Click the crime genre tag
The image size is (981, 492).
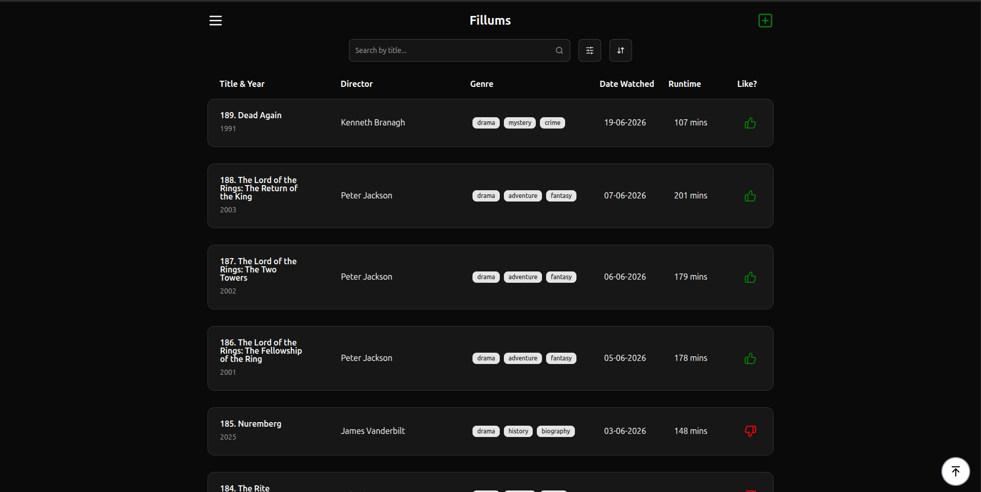552,123
